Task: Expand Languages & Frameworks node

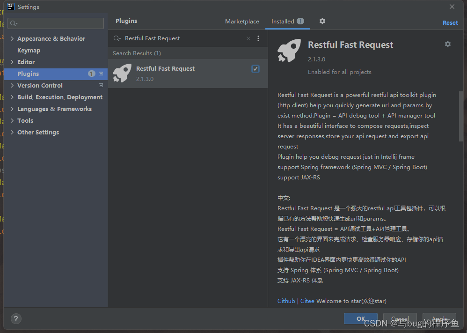Action: point(12,109)
